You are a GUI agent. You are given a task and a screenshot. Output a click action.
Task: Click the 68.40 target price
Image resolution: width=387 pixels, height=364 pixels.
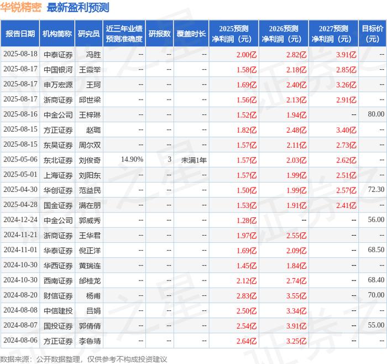pos(376,280)
